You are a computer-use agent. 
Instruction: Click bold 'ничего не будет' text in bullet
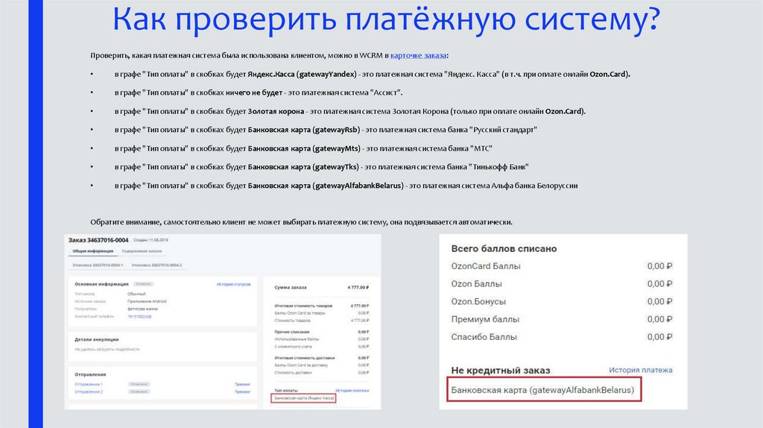pyautogui.click(x=254, y=92)
